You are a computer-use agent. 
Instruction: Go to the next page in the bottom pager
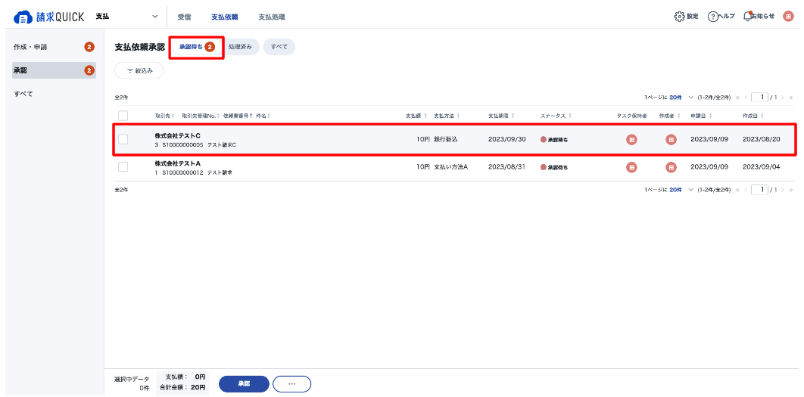(783, 190)
